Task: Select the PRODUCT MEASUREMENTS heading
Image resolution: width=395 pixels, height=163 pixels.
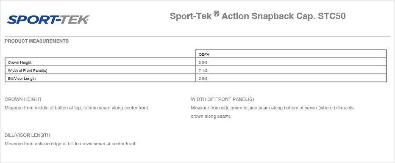Action: (x=36, y=41)
